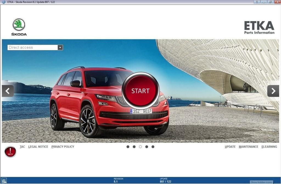Open the MAINTENANCE link

pyautogui.click(x=248, y=147)
